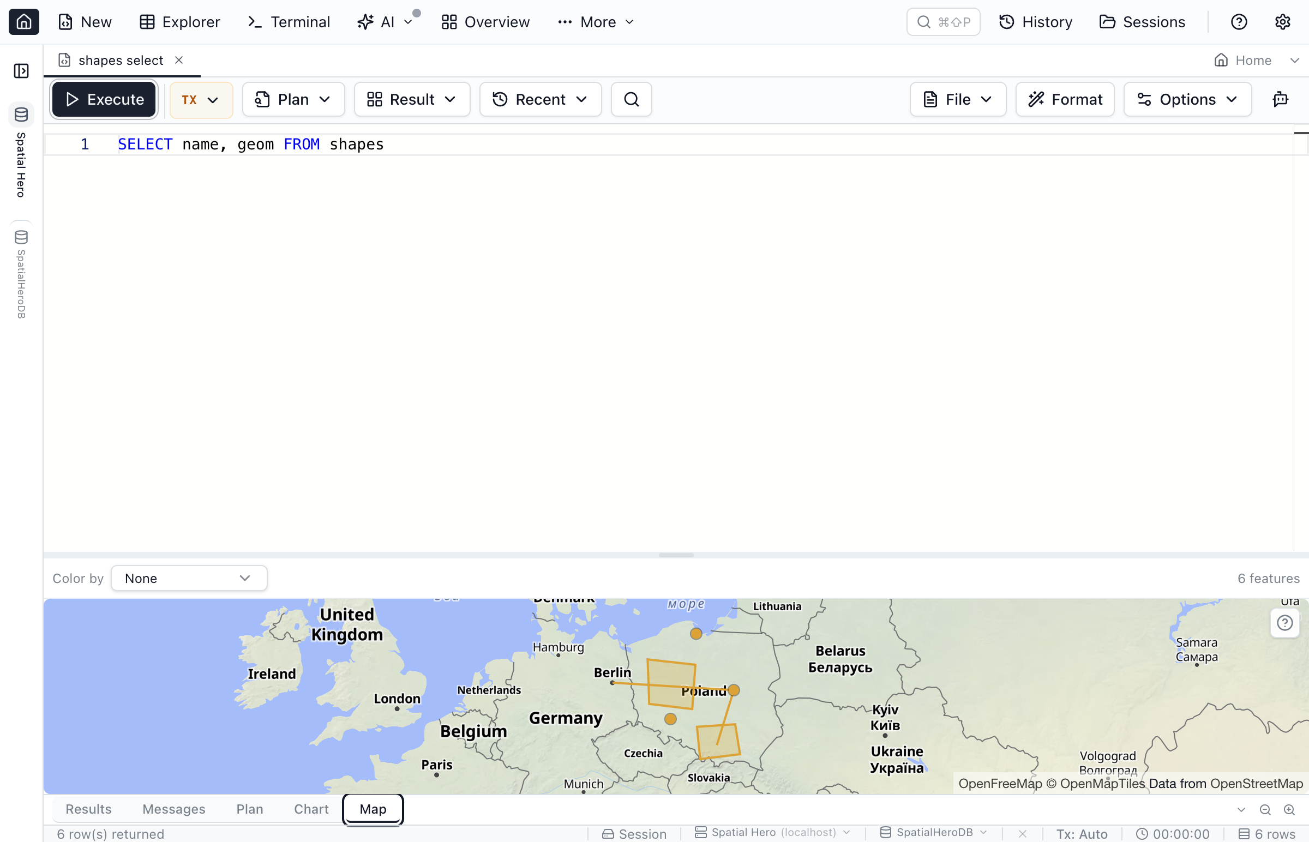Close the shapes select tab
Image resolution: width=1309 pixels, height=842 pixels.
click(x=179, y=59)
